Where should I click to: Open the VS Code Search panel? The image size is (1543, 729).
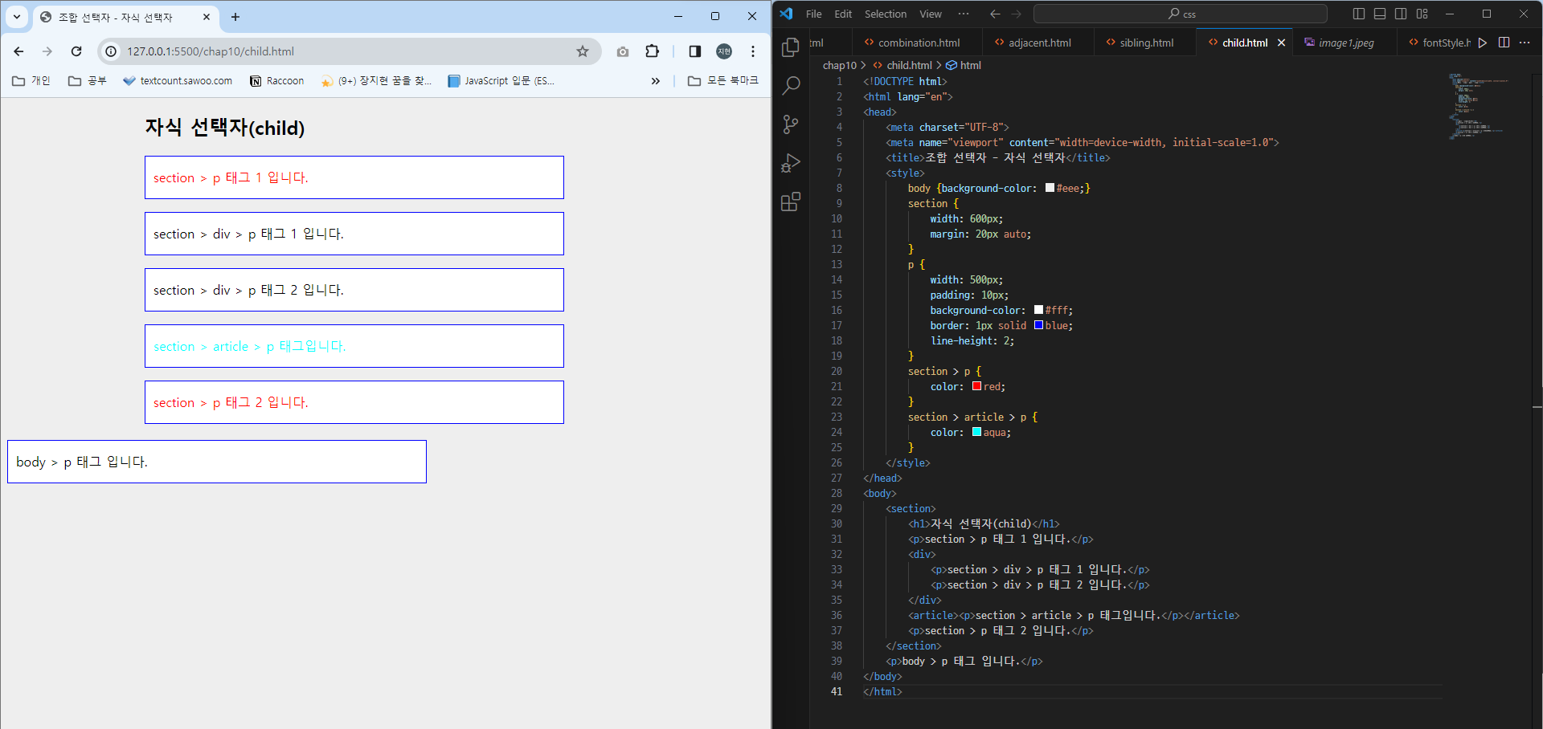[791, 85]
